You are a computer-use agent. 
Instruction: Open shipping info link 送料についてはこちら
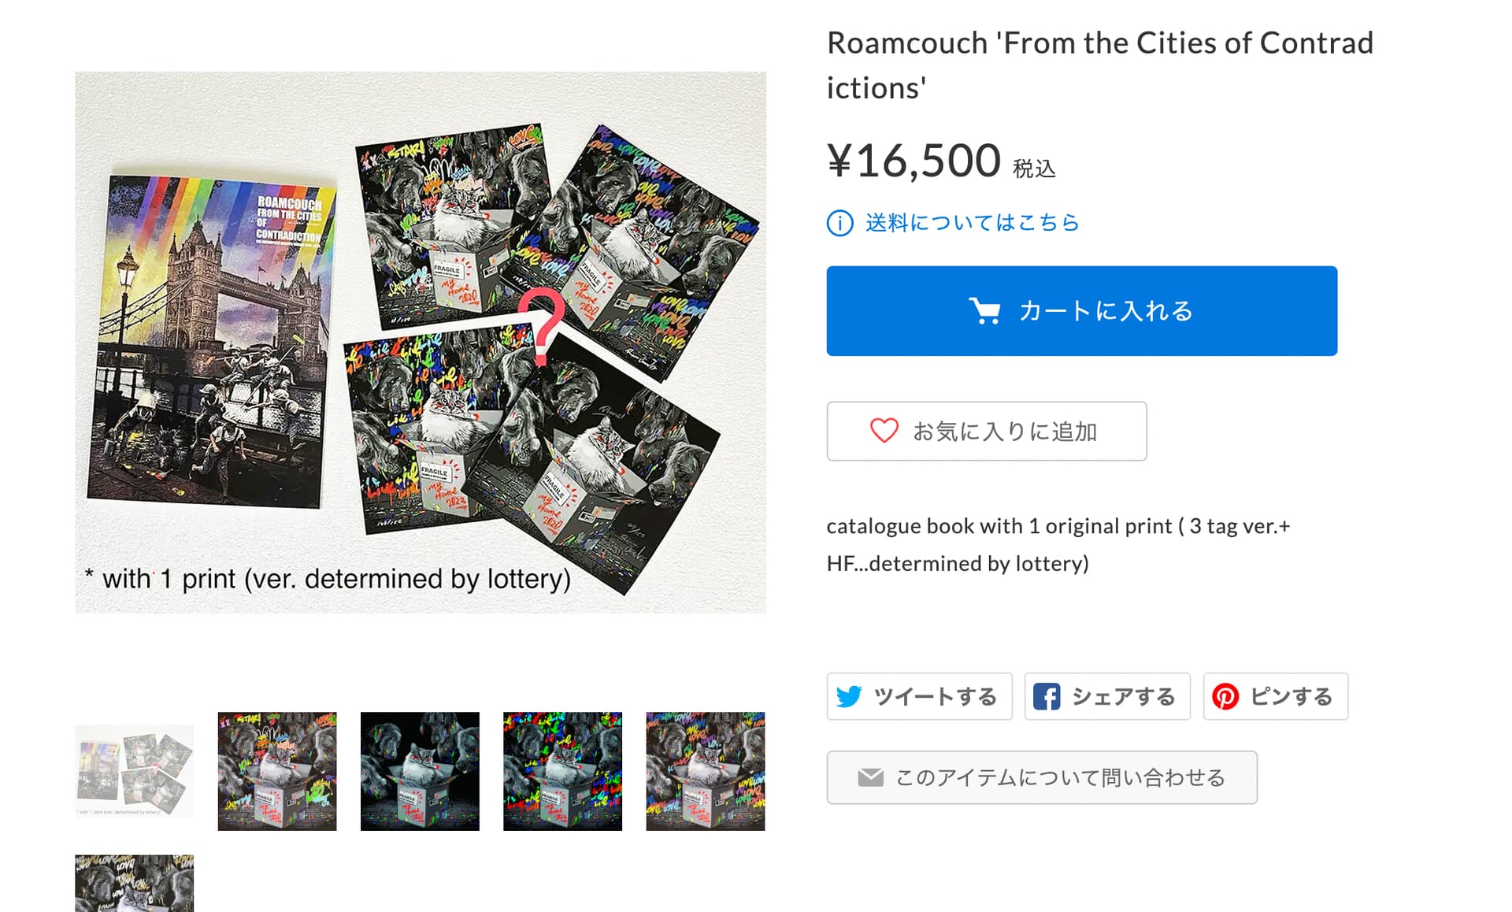pos(972,223)
